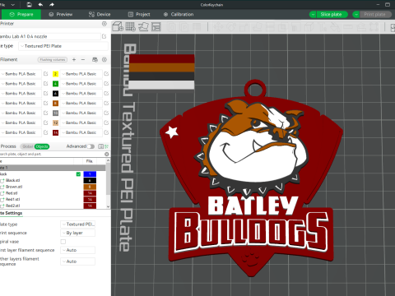395x296 pixels.
Task: Select the Move tool in the toolbar
Action: (x=219, y=26)
